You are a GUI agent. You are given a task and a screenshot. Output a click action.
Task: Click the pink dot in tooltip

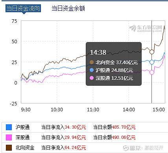(x=92, y=78)
